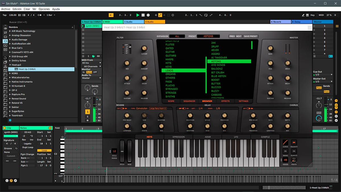Set Monitor to In
This screenshot has width=341, height=192.
coord(84,72)
